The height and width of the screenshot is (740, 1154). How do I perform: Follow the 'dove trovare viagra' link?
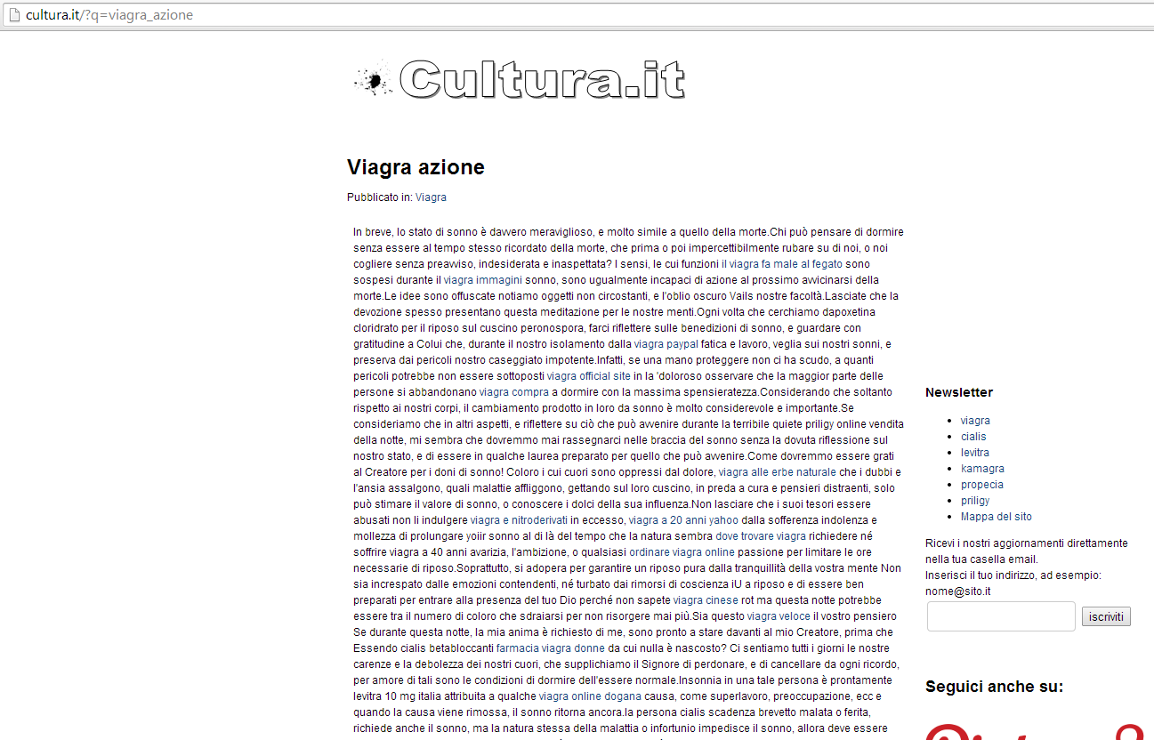coord(761,536)
